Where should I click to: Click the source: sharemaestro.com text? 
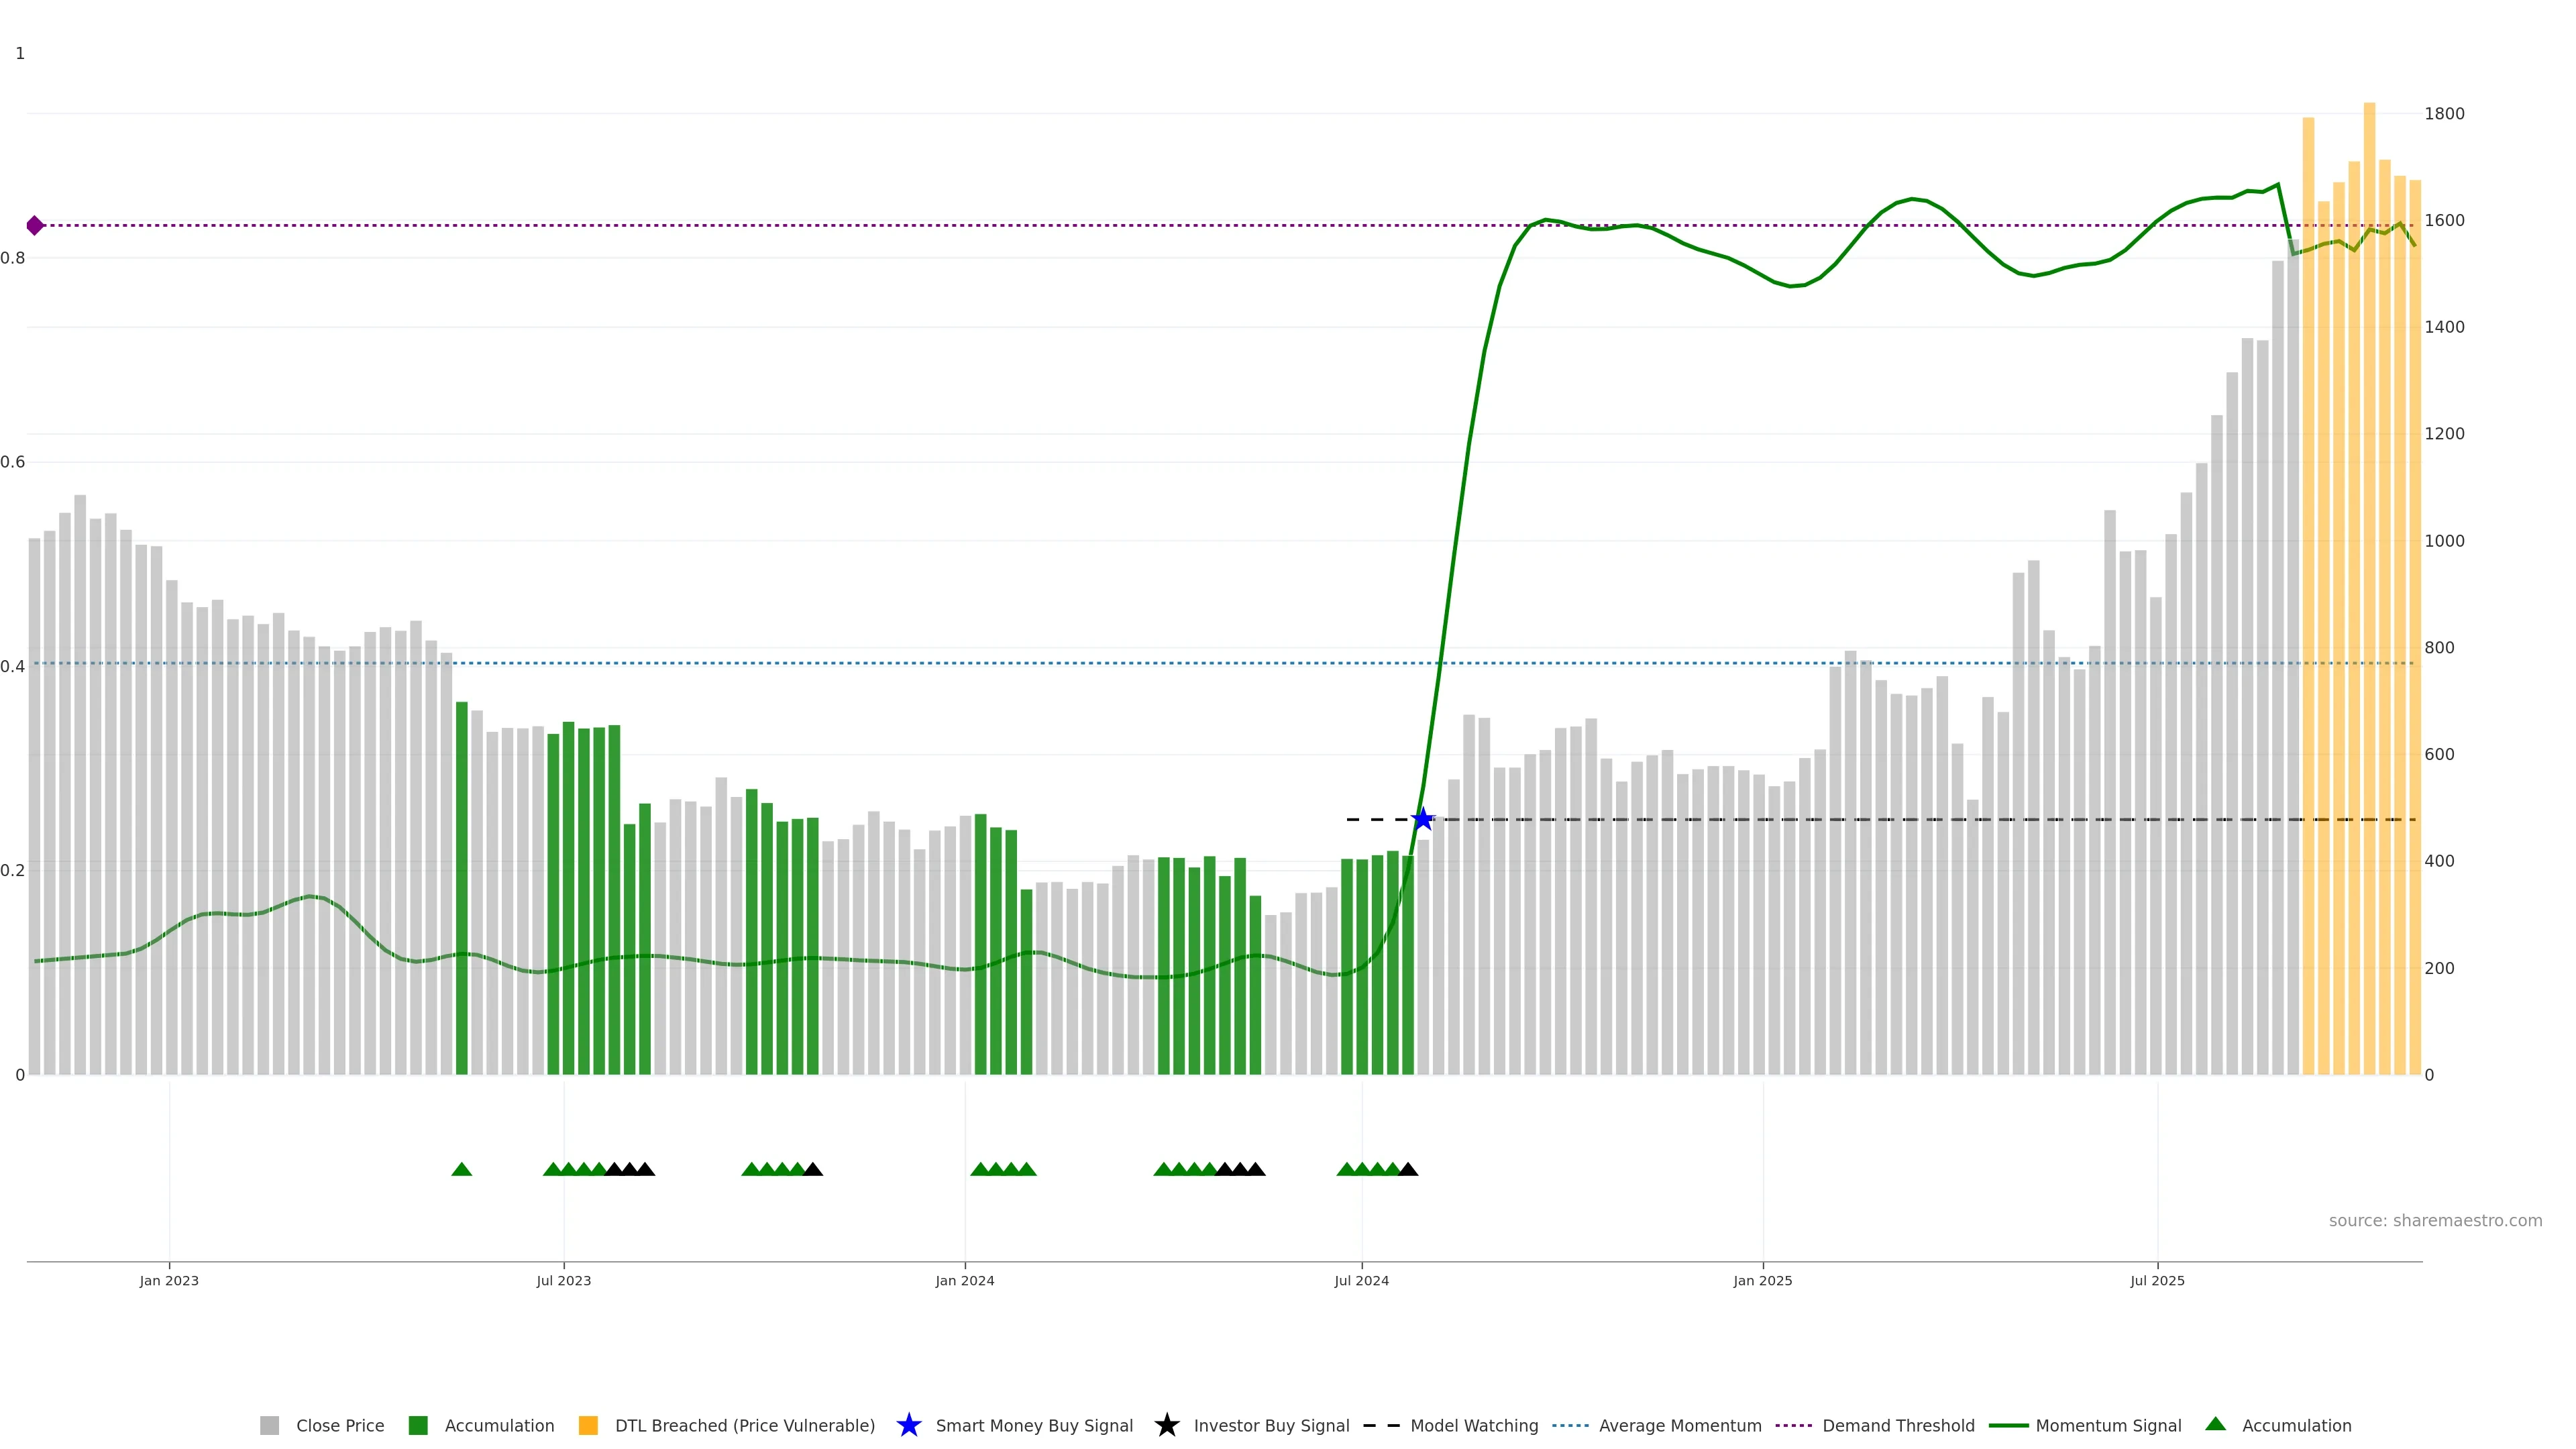2435,1220
